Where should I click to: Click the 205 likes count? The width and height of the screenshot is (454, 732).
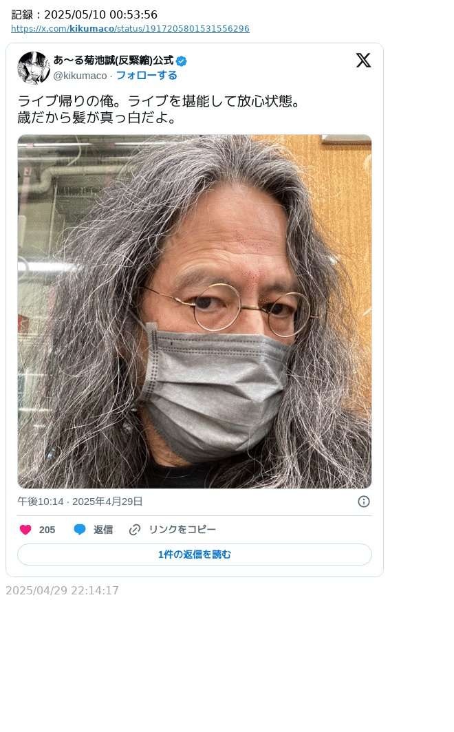47,530
